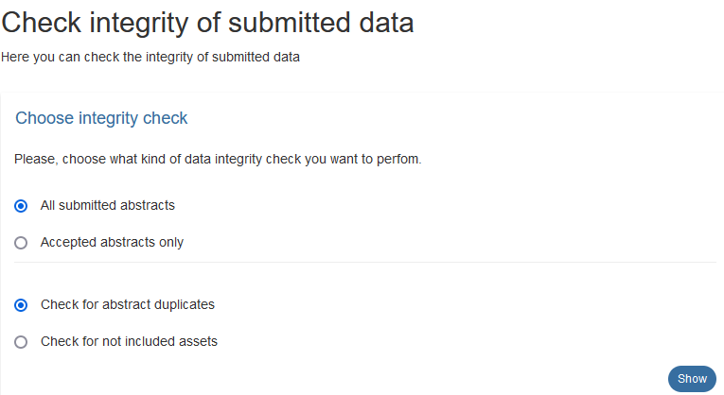The height and width of the screenshot is (395, 724).
Task: Click the subtitle beginning 'Here you can check'
Action: (x=150, y=57)
